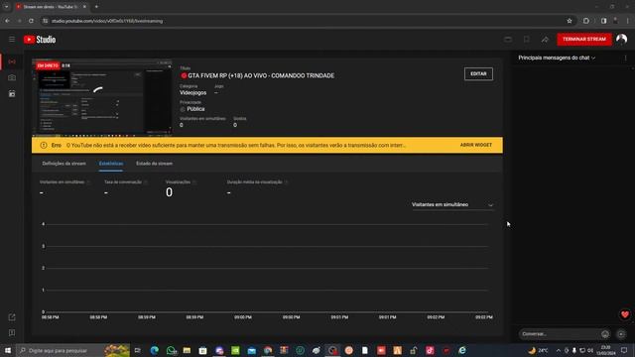Switch to Definições da stream tab
The height and width of the screenshot is (357, 635).
63,164
